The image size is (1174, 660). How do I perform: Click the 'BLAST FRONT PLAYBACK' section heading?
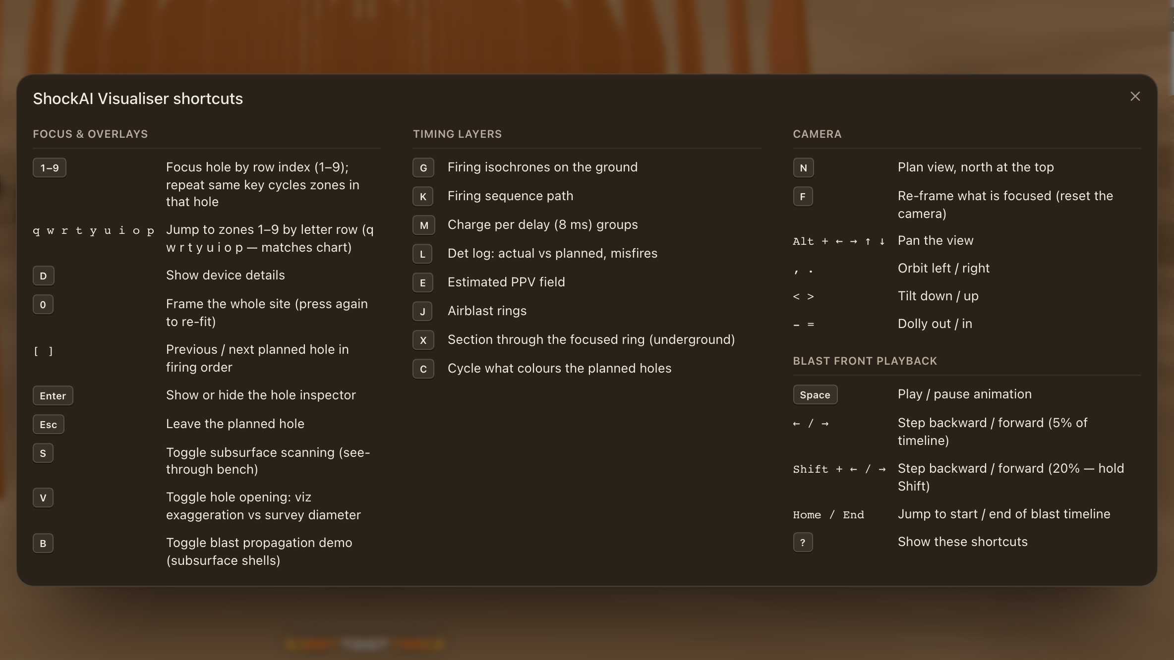[x=865, y=361]
